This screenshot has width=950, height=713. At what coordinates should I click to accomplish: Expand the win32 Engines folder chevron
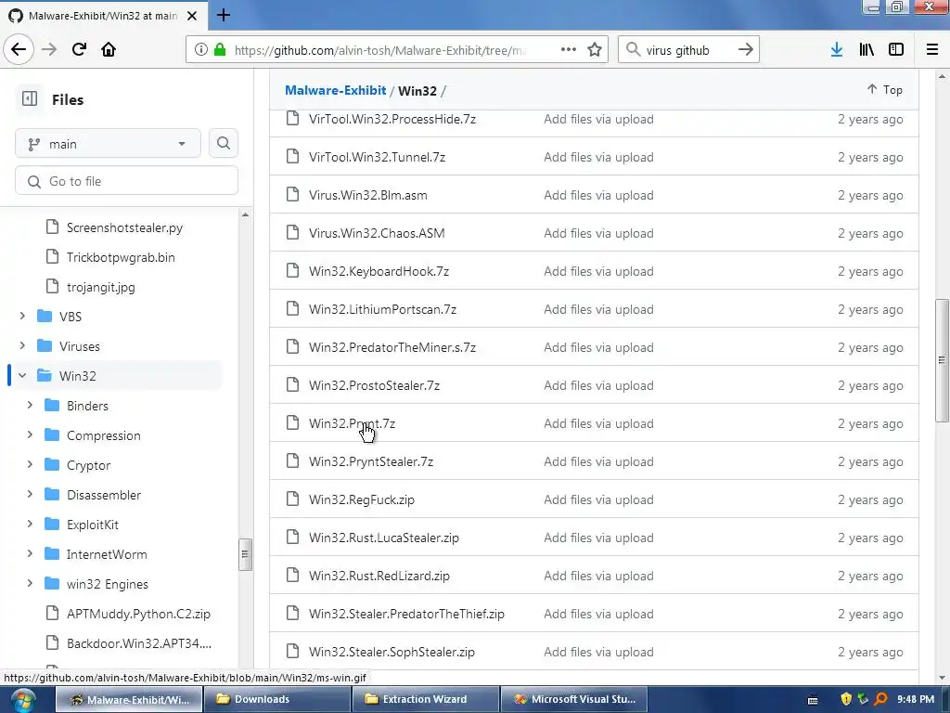(30, 583)
